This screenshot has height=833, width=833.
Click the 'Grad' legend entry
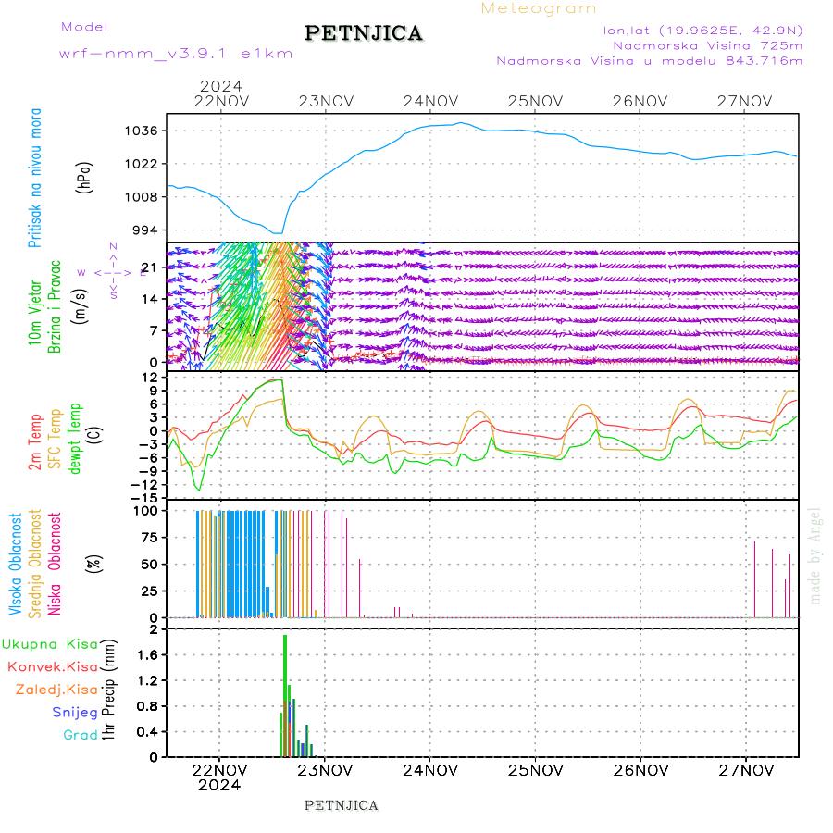(81, 735)
